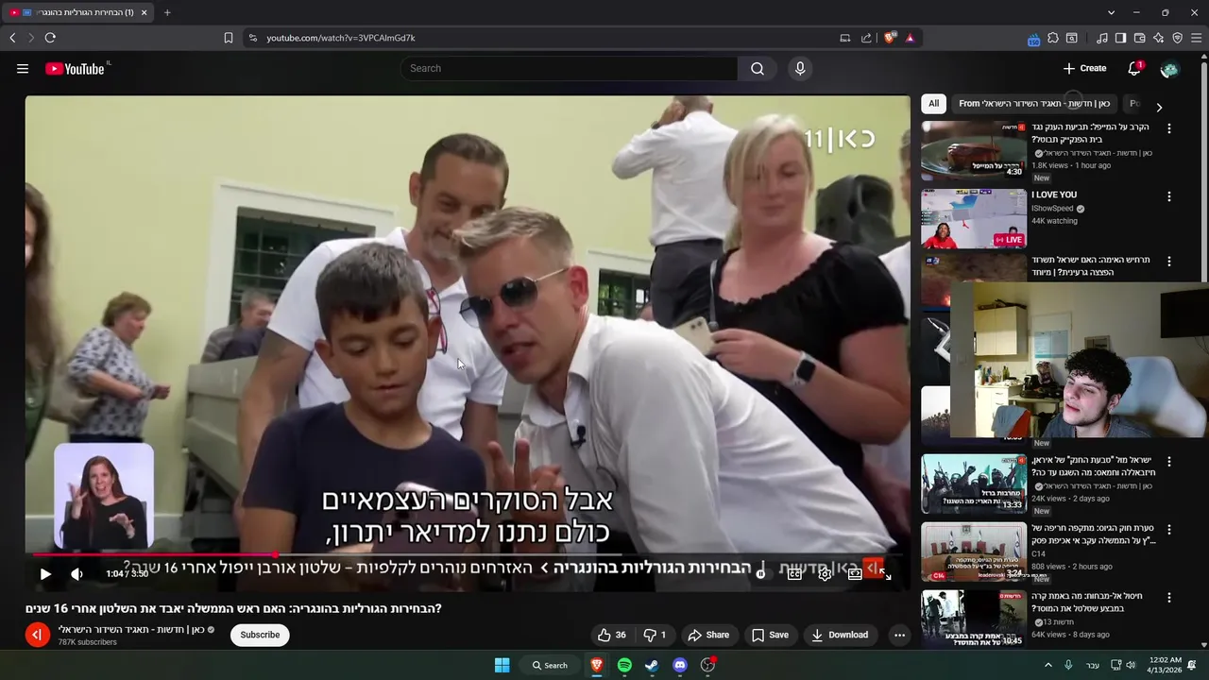This screenshot has height=680, width=1209.
Task: Seek along the red video progress bar
Action: 468,555
